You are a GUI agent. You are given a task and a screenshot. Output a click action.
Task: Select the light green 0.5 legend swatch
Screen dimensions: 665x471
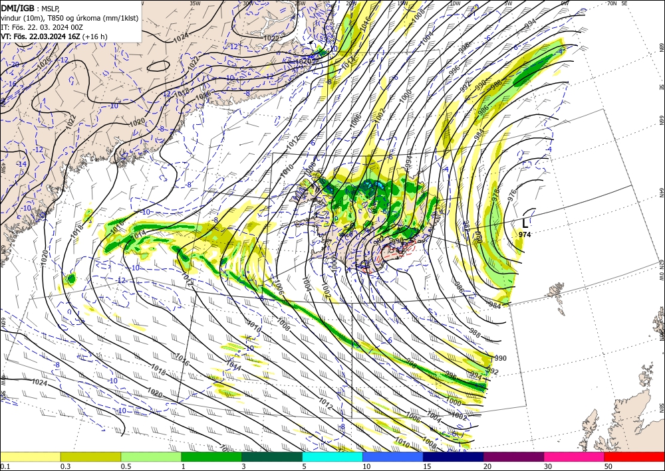click(151, 456)
